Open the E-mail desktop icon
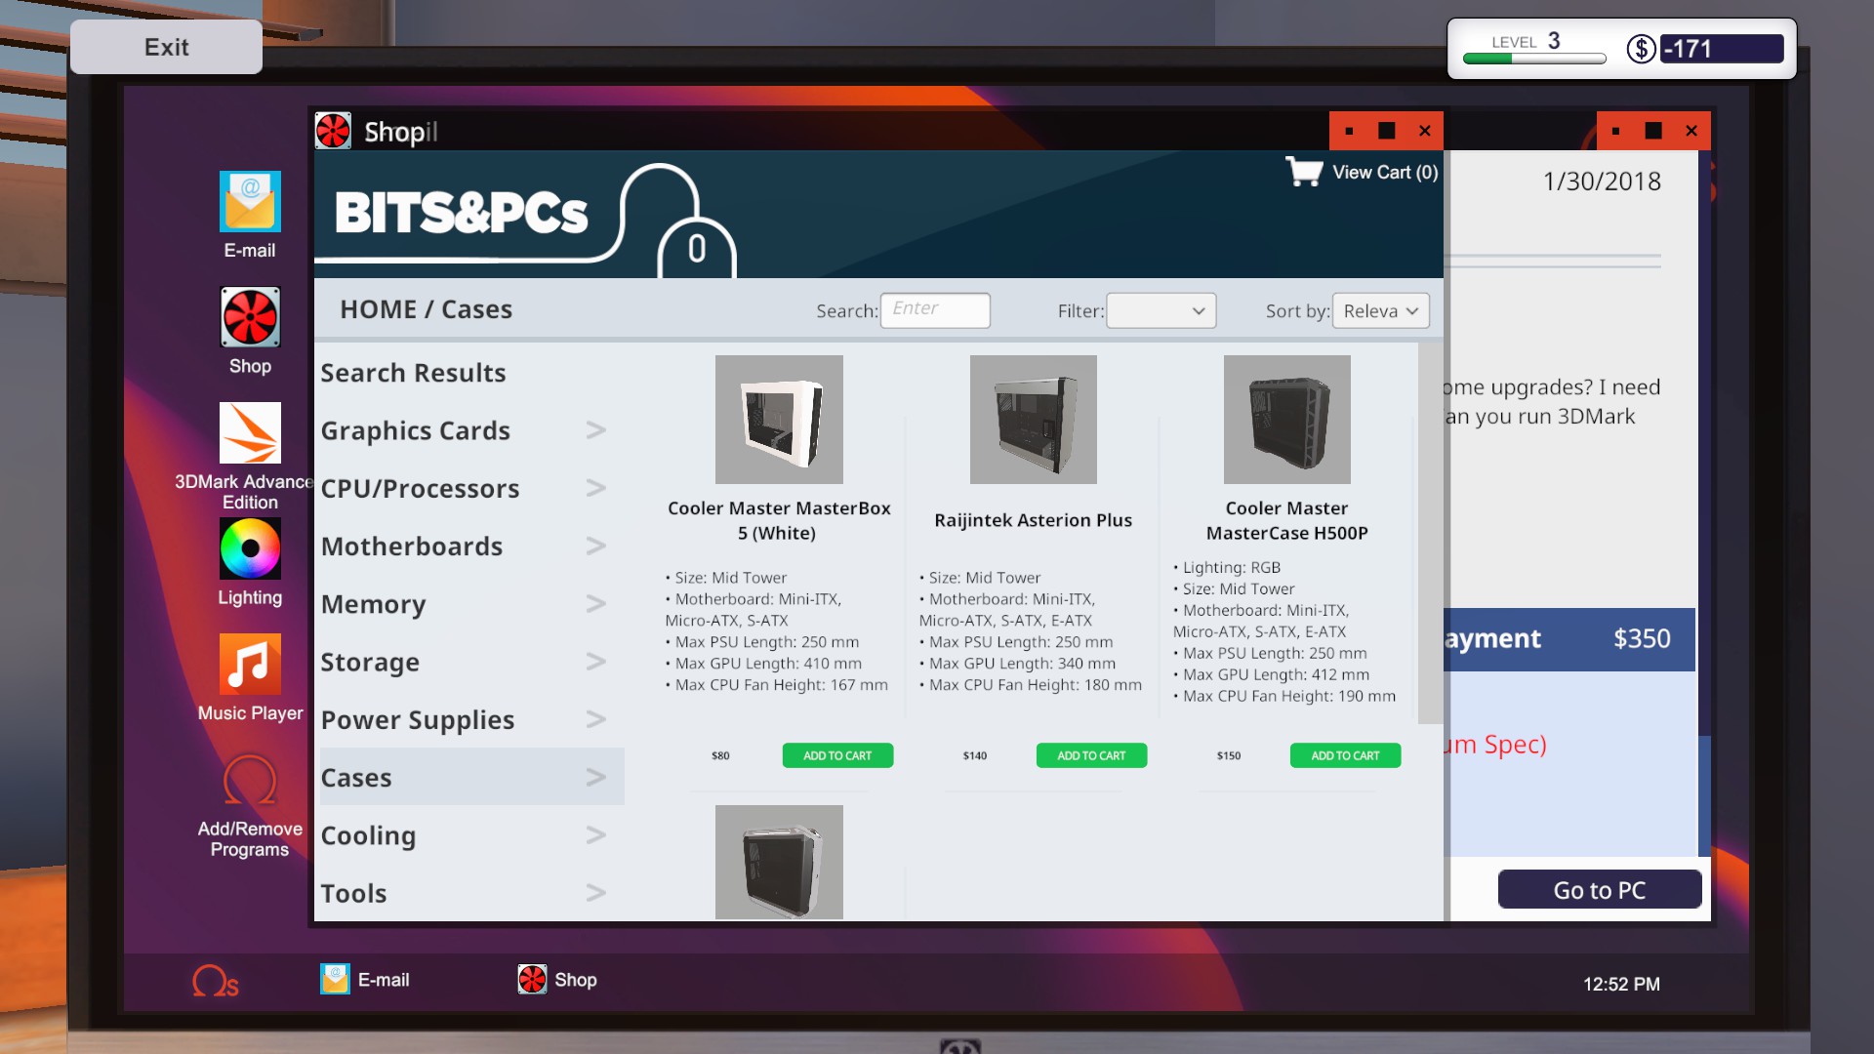Image resolution: width=1874 pixels, height=1054 pixels. (x=250, y=202)
